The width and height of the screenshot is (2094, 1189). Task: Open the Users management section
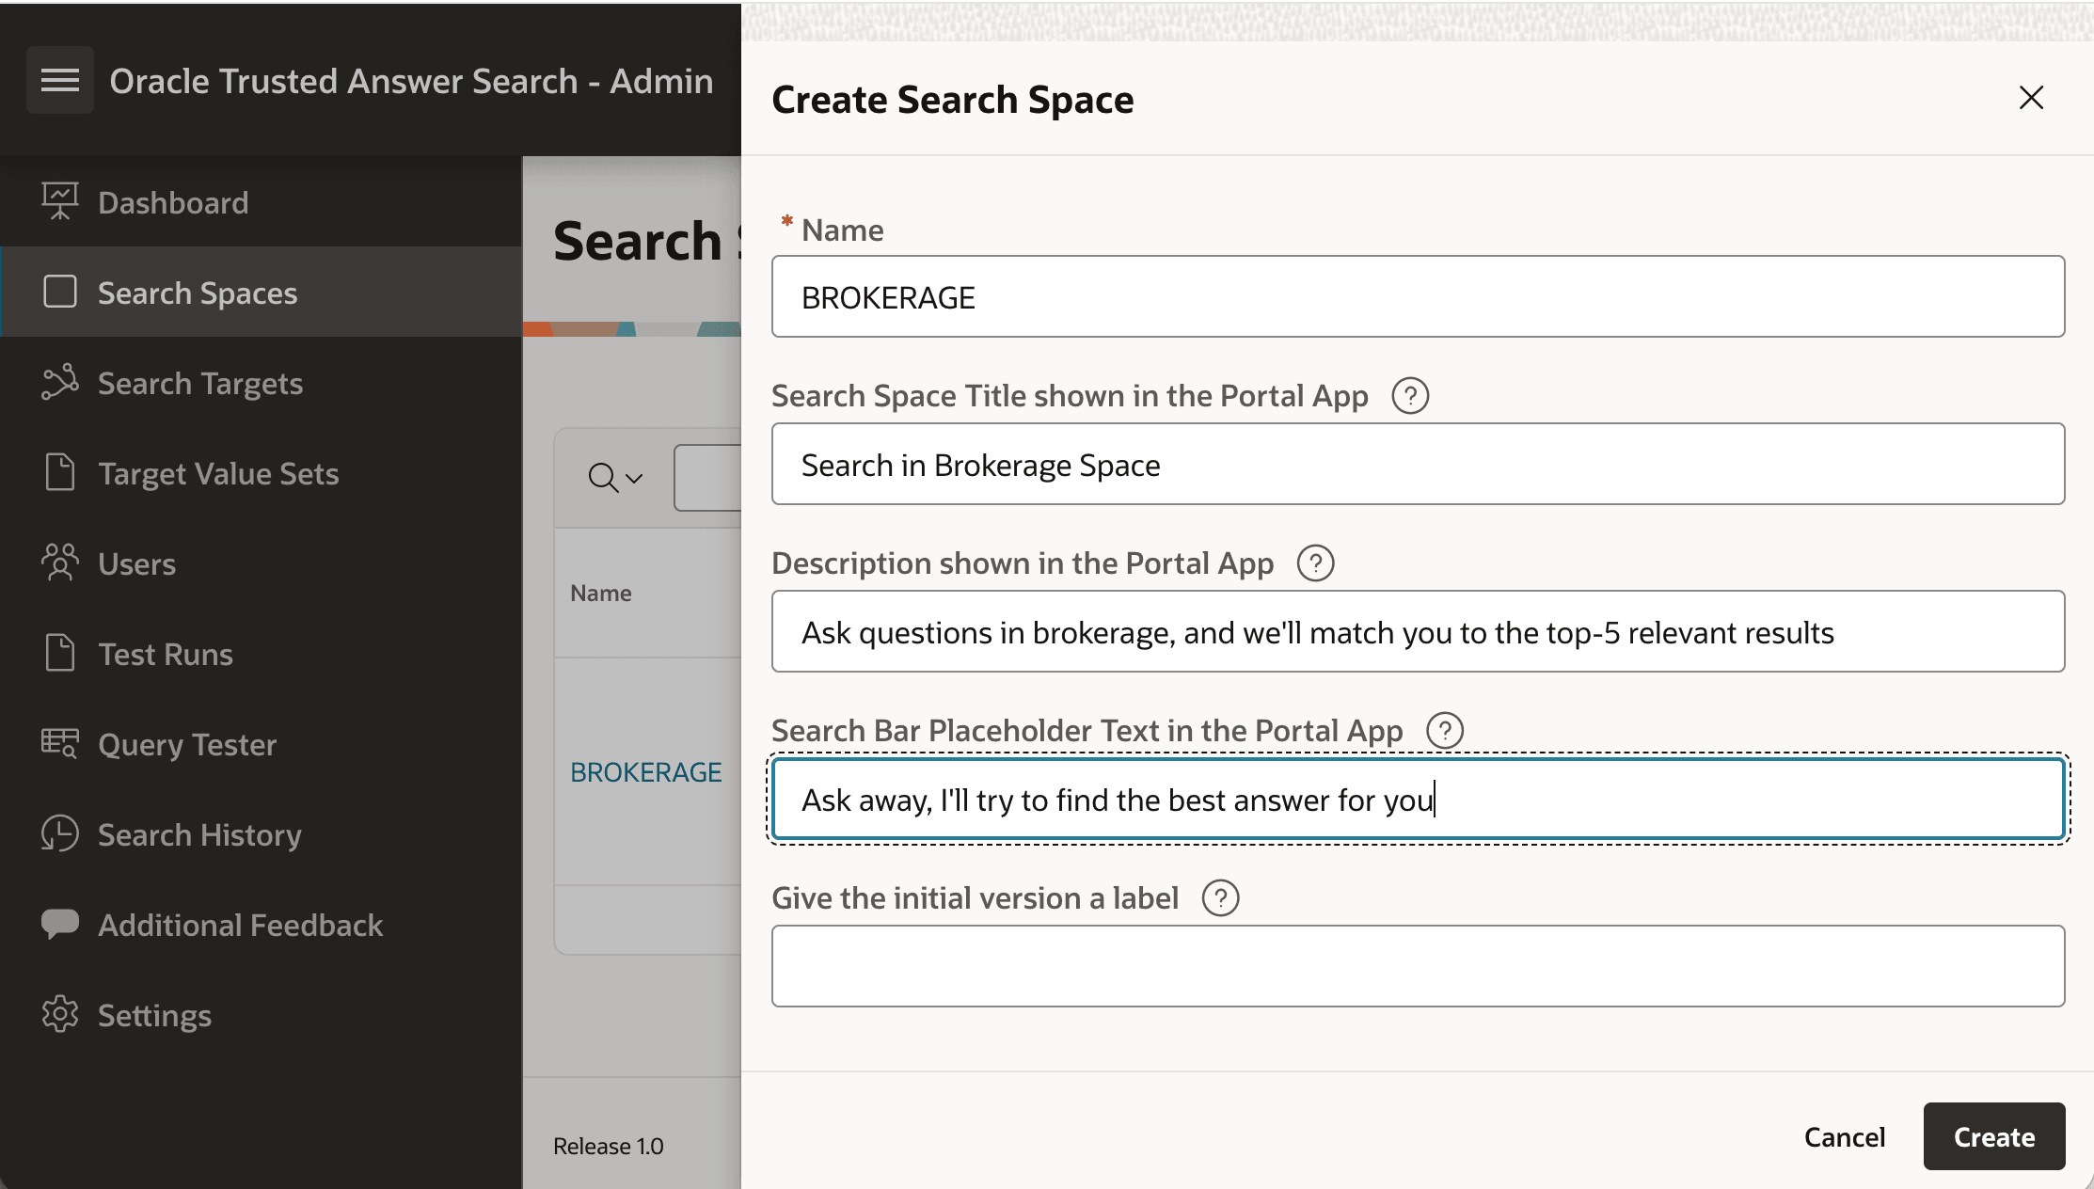[60, 563]
